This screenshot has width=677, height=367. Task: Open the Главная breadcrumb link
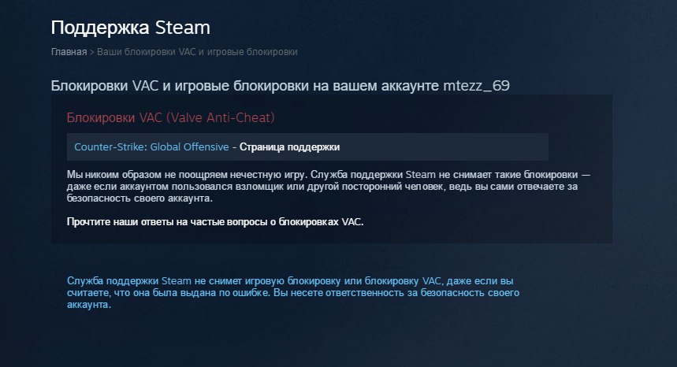coord(69,52)
